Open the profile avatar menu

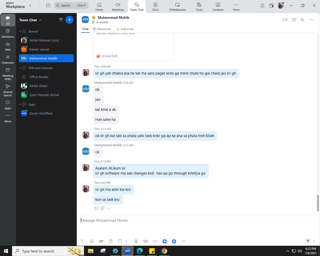tap(280, 5)
